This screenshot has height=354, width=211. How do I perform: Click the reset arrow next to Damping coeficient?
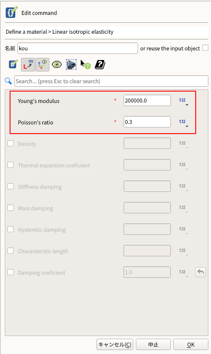click(x=201, y=272)
